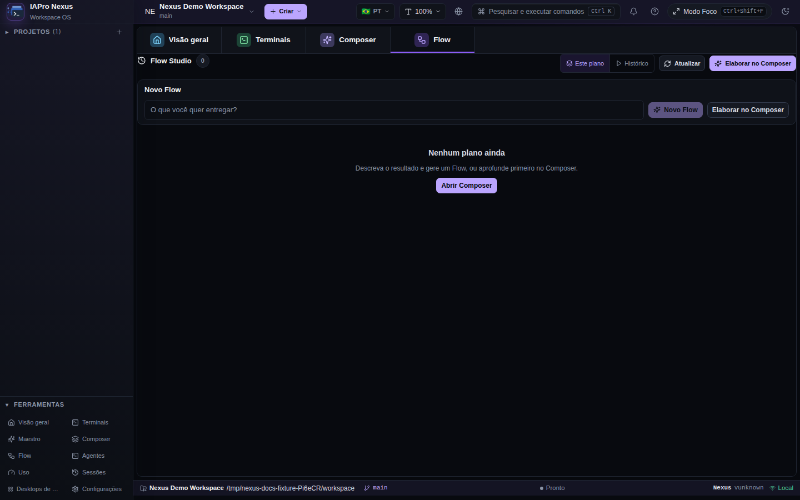Toggle dark mode moon icon
Image resolution: width=800 pixels, height=500 pixels.
(786, 12)
